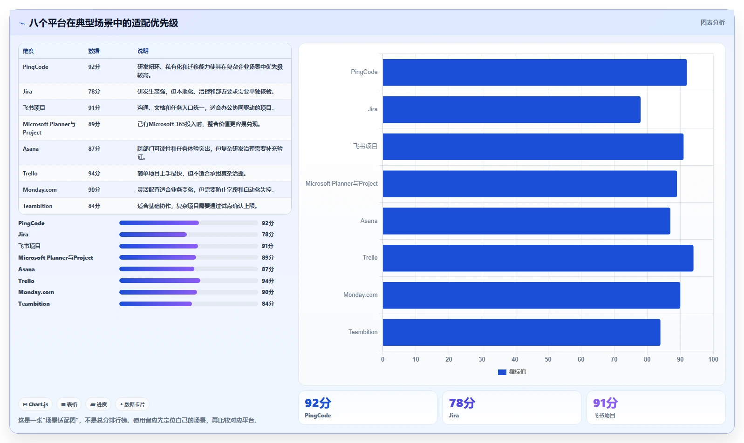Click the Teambition bar in chart

(x=521, y=332)
